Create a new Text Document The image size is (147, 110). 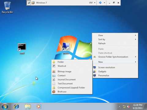(72, 84)
